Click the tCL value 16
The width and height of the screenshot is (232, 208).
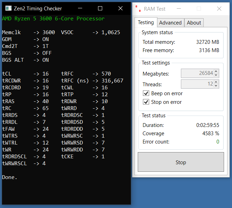click(x=46, y=74)
